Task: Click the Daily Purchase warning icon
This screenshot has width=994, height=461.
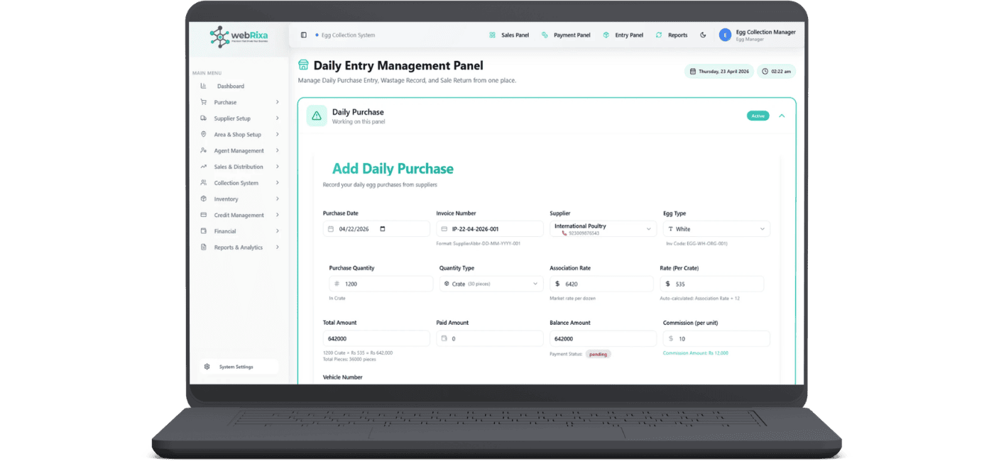Action: coord(317,116)
